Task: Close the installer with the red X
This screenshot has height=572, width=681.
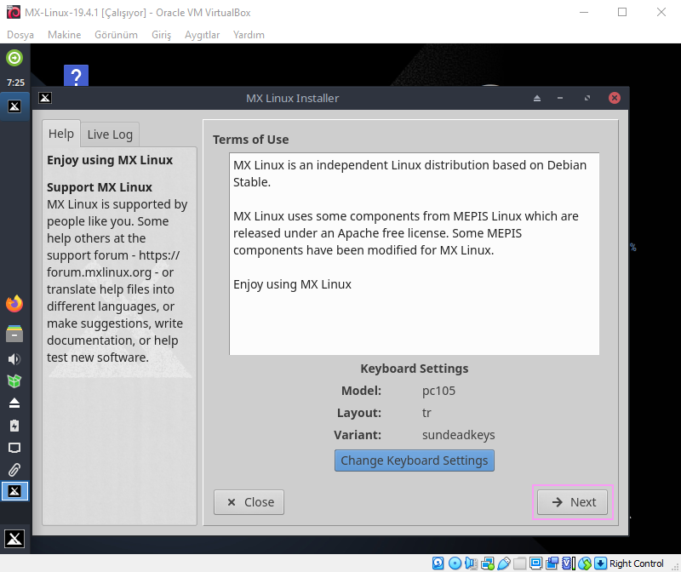Action: (x=614, y=98)
